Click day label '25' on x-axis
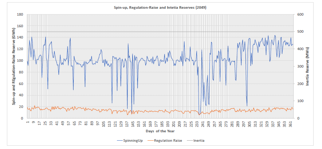The image size is (322, 149). point(45,122)
